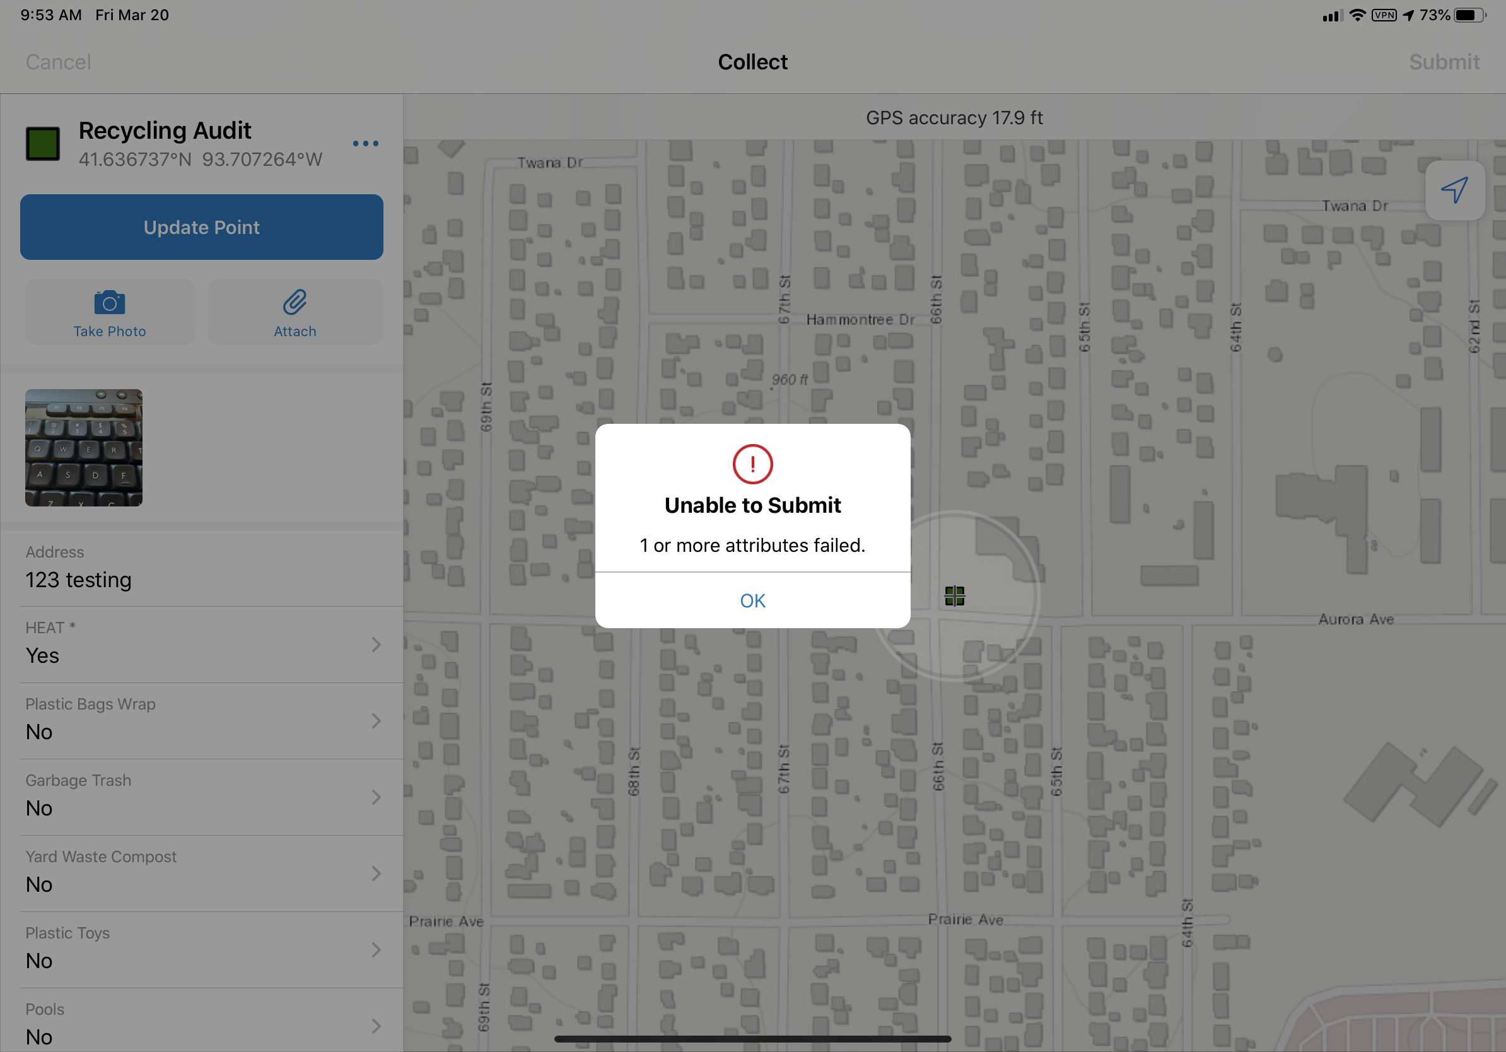Tap OK to dismiss Unable to Submit dialog
Viewport: 1506px width, 1052px height.
752,600
